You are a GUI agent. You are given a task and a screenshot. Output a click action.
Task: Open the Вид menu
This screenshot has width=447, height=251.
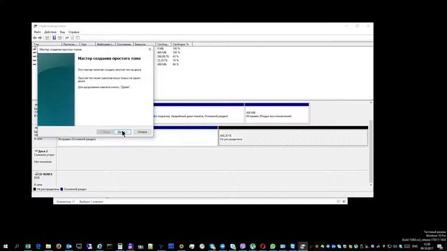[62, 32]
